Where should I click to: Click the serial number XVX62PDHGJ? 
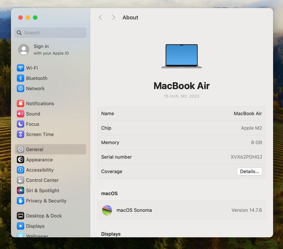coord(246,157)
